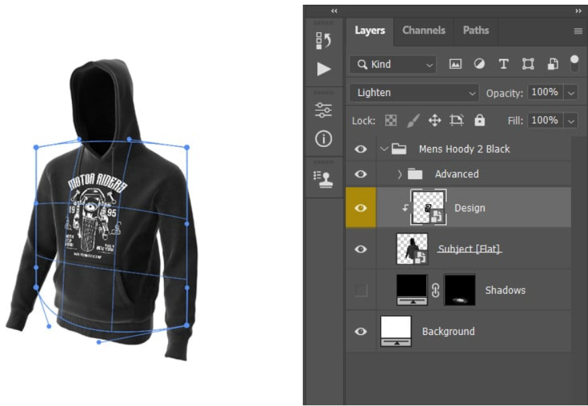Filter layers by pixel layers icon
This screenshot has width=588, height=406.
[x=455, y=64]
